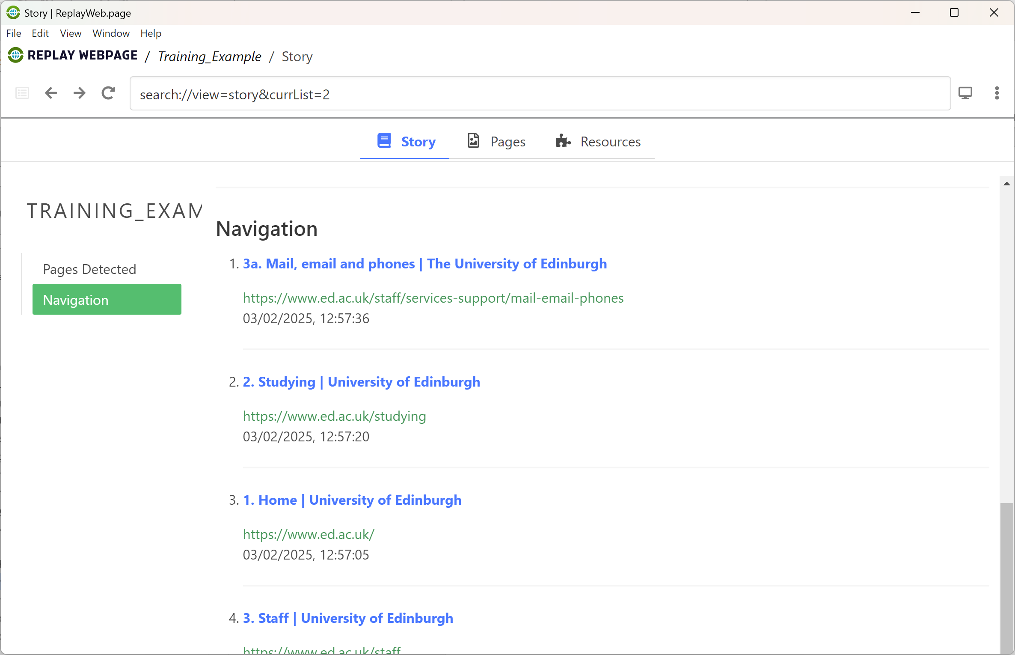This screenshot has width=1015, height=655.
Task: Open the Mail, email and phones link
Action: pyautogui.click(x=425, y=264)
